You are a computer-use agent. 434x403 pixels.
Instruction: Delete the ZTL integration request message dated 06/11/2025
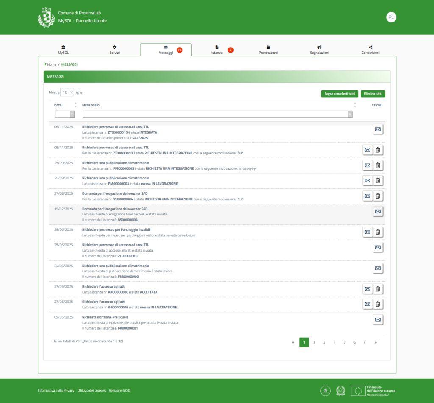tap(378, 149)
